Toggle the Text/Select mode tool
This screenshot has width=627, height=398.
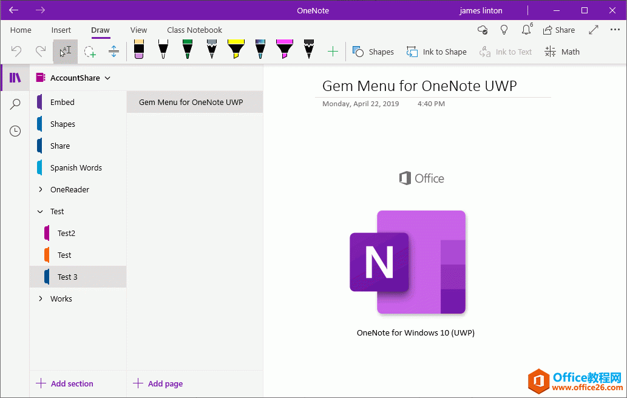[65, 52]
